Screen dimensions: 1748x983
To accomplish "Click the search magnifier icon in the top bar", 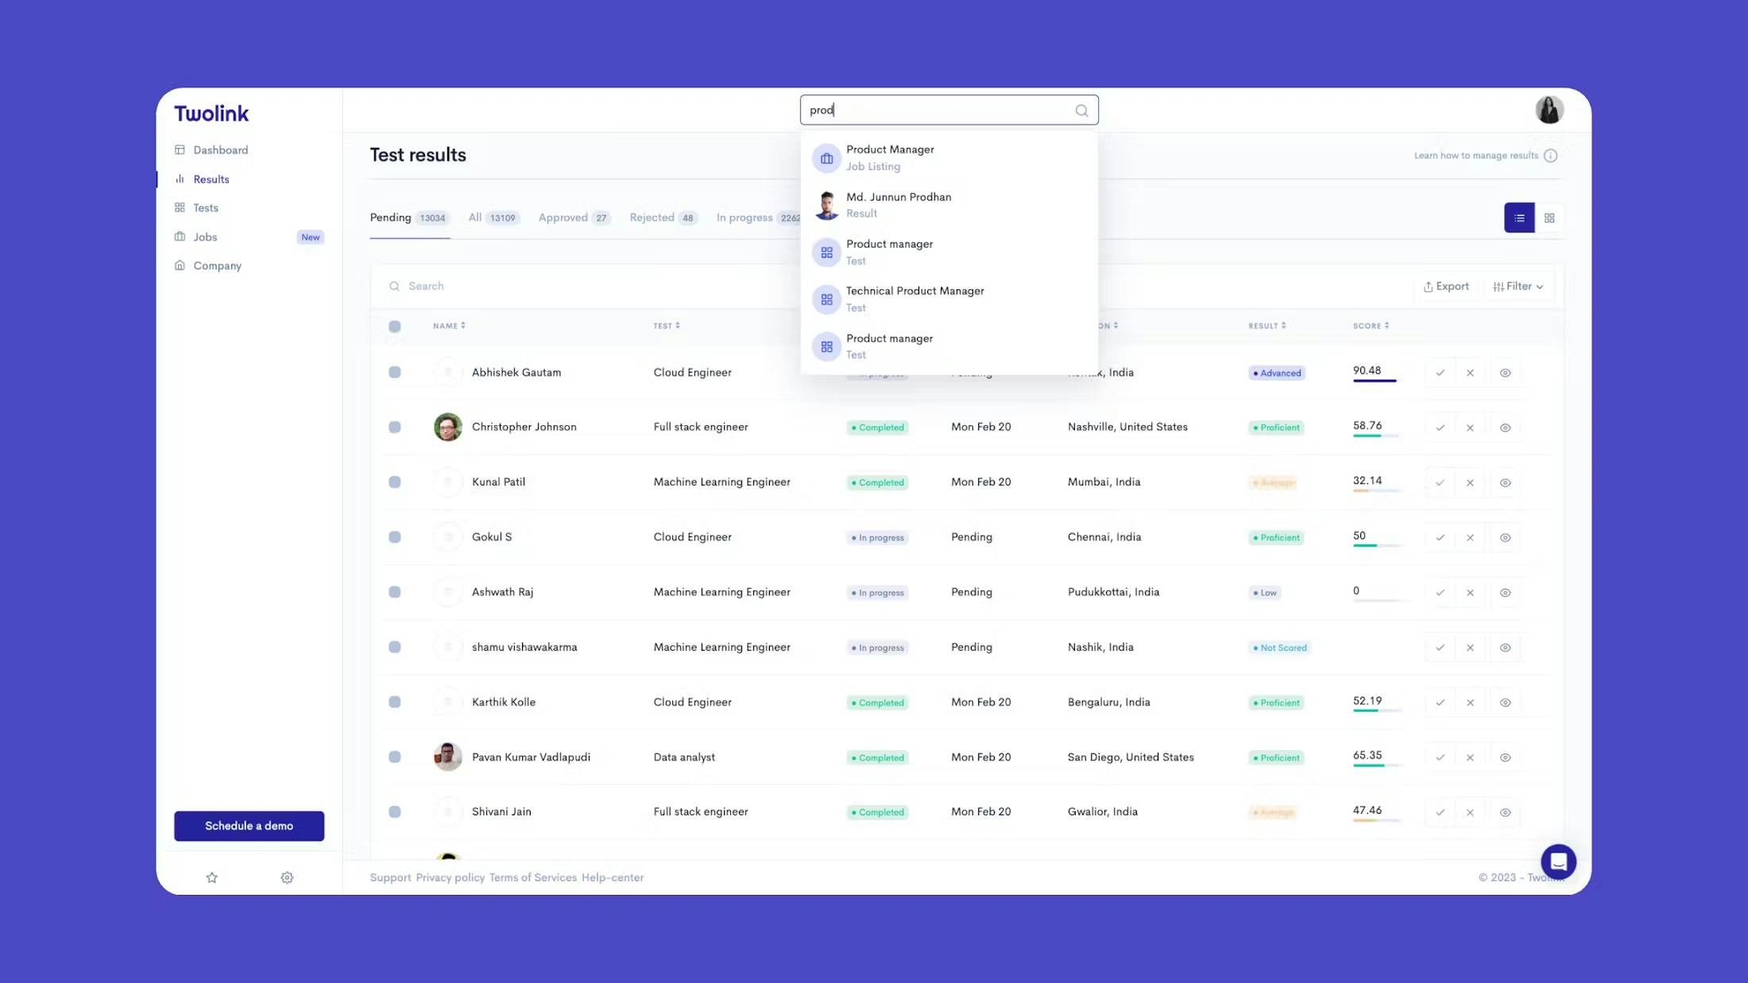I will tap(1081, 110).
